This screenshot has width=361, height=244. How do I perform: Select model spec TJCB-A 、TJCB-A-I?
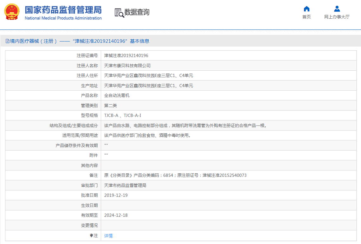click(123, 116)
